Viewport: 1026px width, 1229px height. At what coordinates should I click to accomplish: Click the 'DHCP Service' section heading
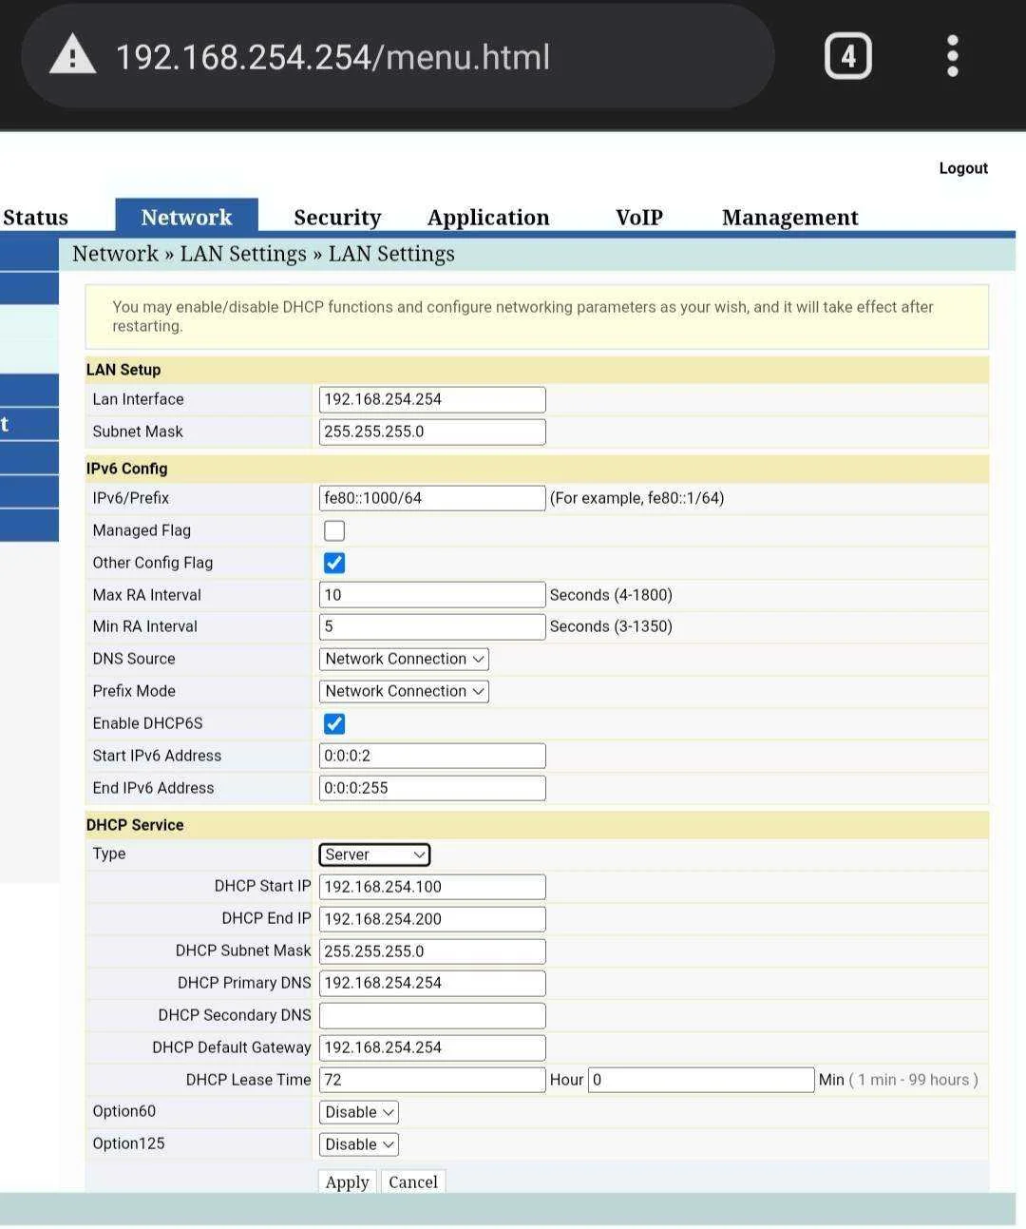point(135,825)
